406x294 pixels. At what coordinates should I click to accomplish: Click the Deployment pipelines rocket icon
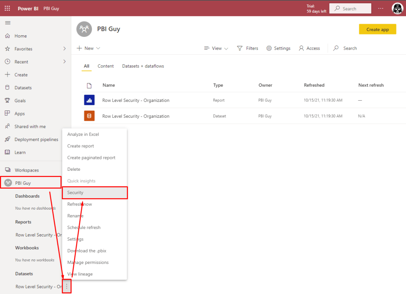[7, 139]
